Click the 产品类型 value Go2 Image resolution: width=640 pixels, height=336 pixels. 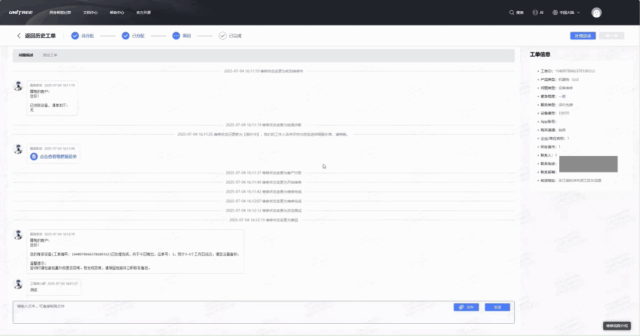tap(568, 80)
